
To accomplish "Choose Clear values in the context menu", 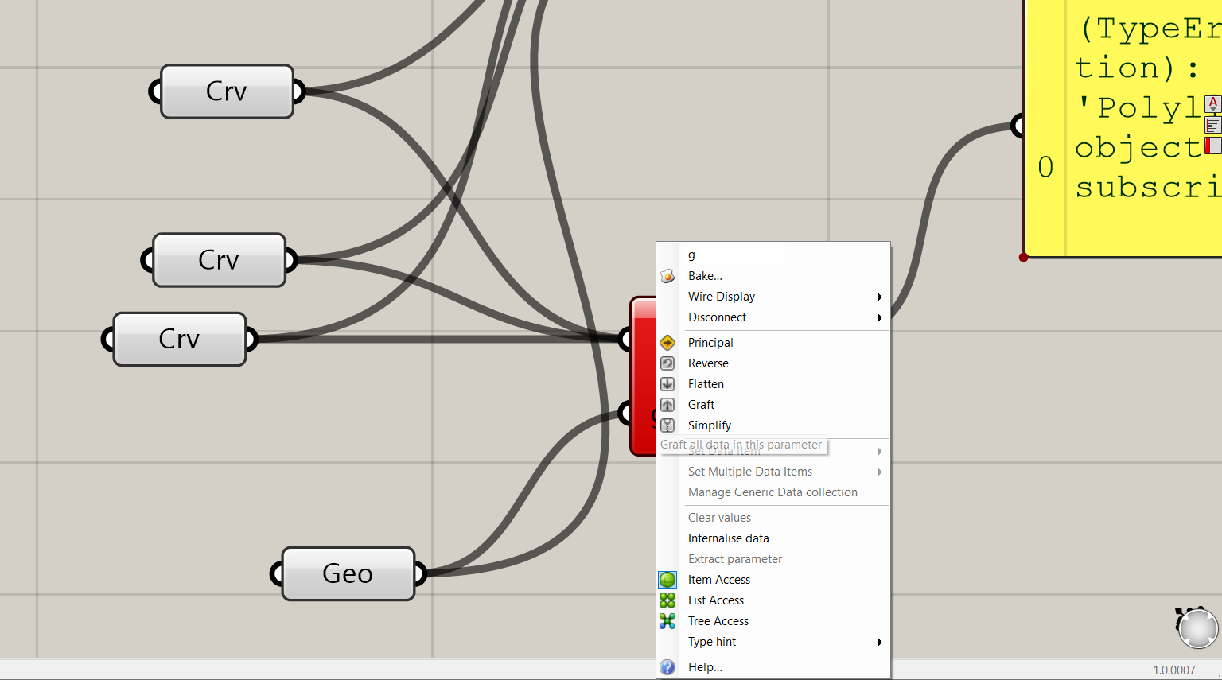I will 773,518.
